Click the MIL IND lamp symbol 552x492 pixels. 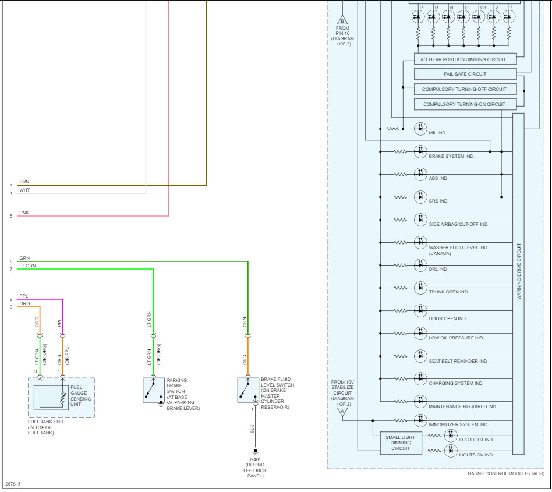(420, 129)
